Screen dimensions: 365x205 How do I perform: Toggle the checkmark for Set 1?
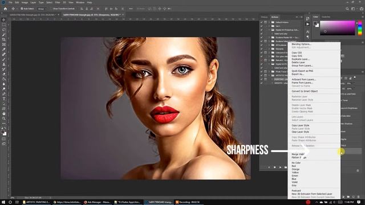point(262,26)
